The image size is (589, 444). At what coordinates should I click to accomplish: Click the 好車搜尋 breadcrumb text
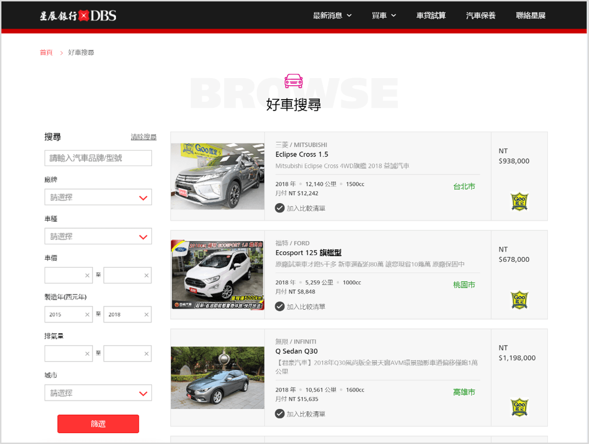pyautogui.click(x=81, y=53)
